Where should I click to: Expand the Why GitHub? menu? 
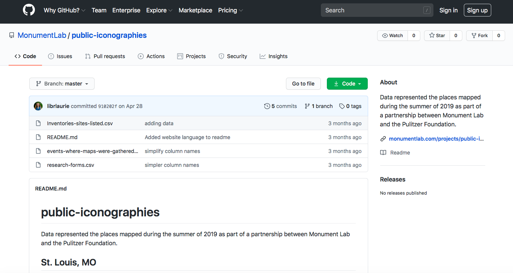[65, 10]
